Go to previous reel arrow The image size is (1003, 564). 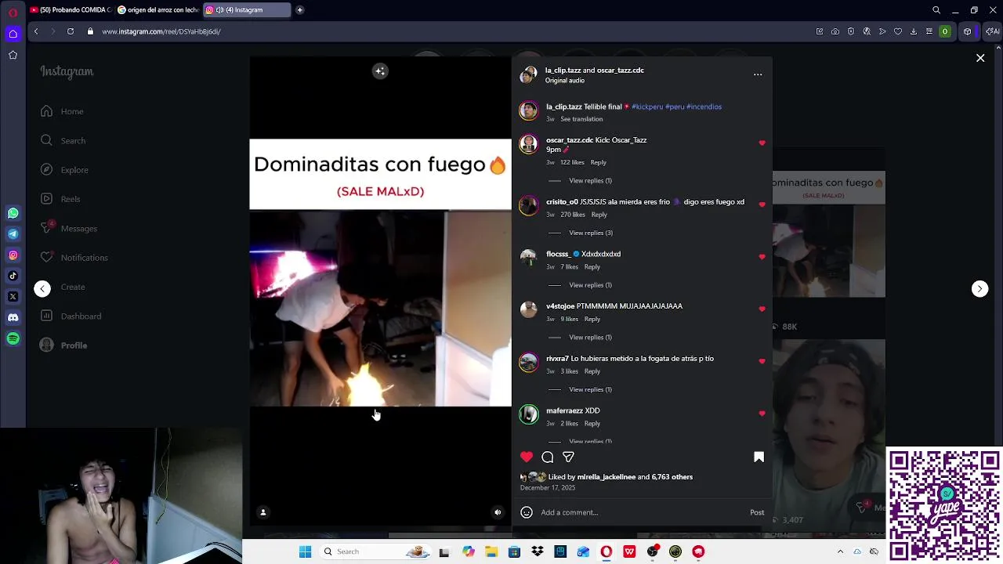click(x=42, y=289)
